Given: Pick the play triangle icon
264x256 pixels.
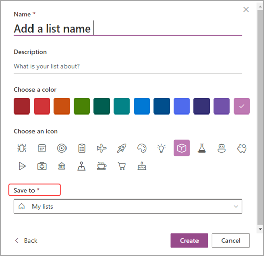Looking at the screenshot, I should pyautogui.click(x=22, y=166).
